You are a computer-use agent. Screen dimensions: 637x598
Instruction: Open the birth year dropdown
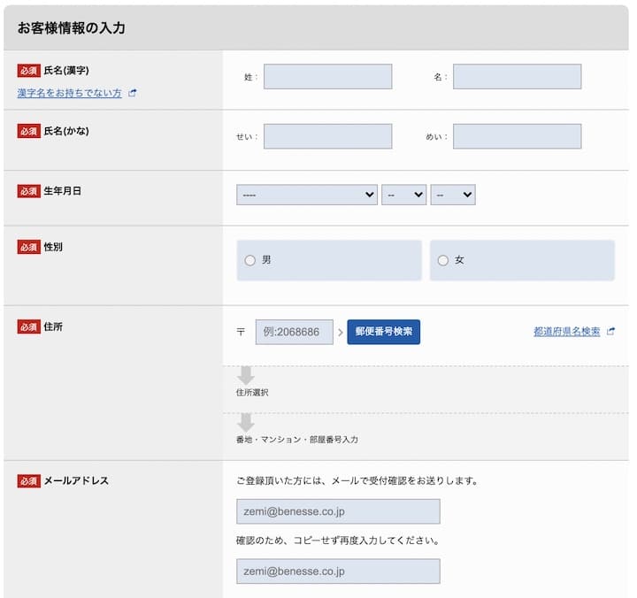point(306,195)
